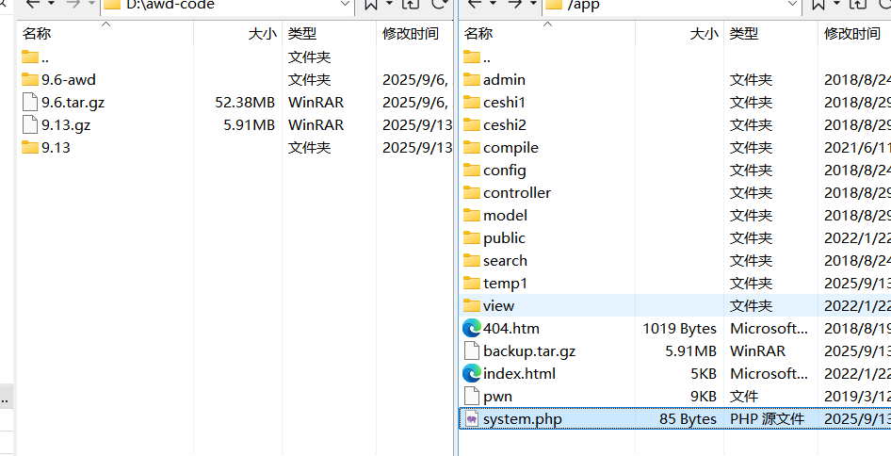This screenshot has width=891, height=456.
Task: Sort the local pane by 修改时间 column
Action: (410, 34)
